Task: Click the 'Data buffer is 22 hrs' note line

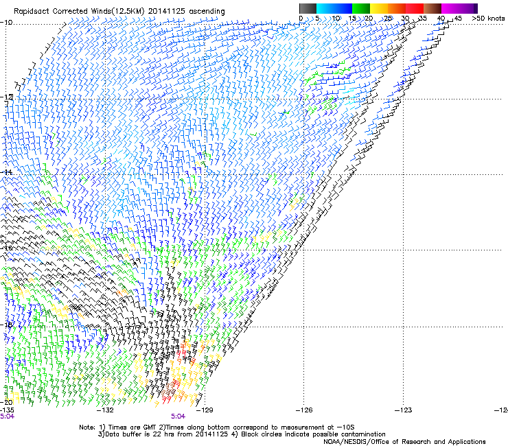Action: 242,434
